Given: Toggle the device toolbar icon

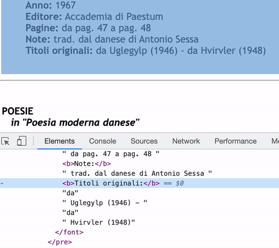Looking at the screenshot, I should [22, 141].
